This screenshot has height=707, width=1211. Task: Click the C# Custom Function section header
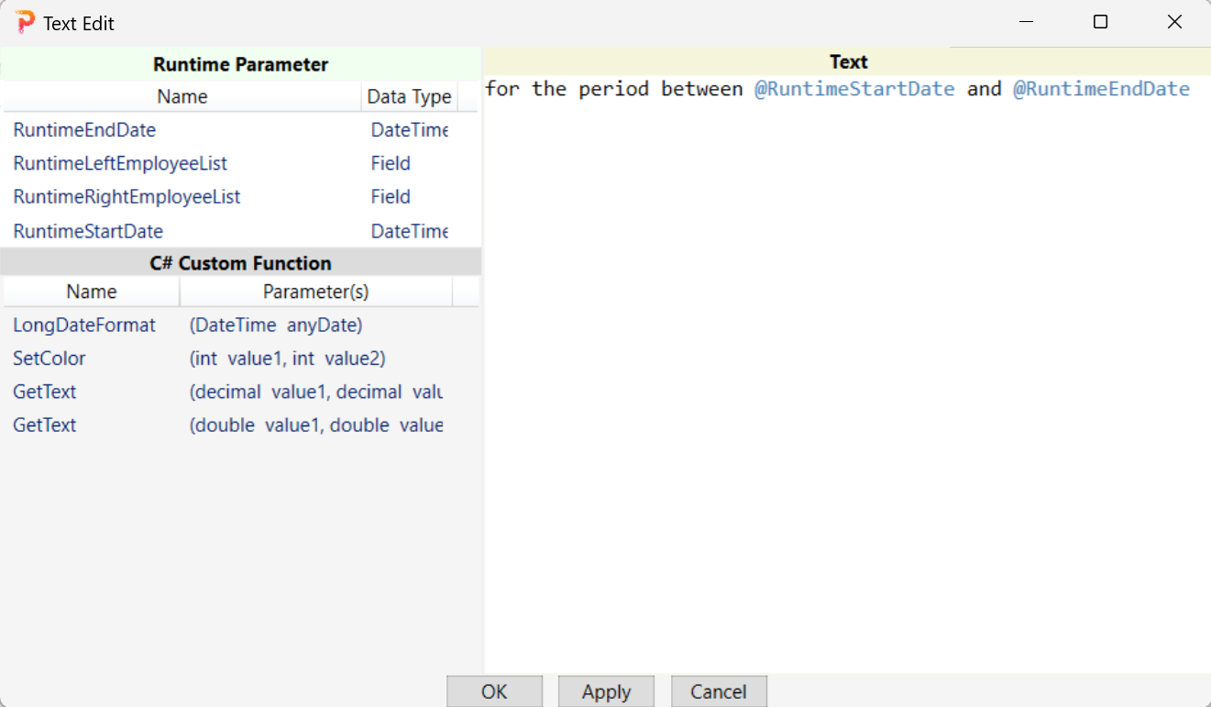click(240, 263)
